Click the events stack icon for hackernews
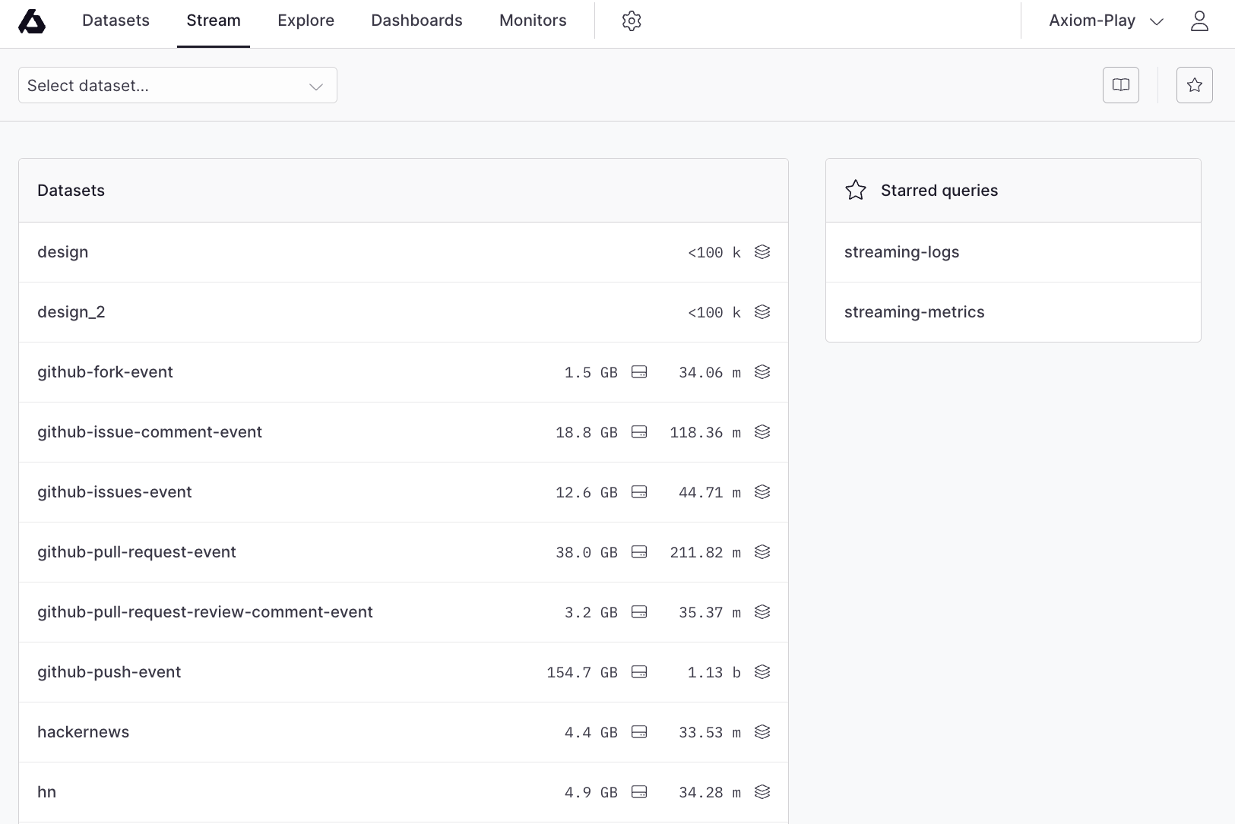Image resolution: width=1235 pixels, height=824 pixels. [x=762, y=731]
